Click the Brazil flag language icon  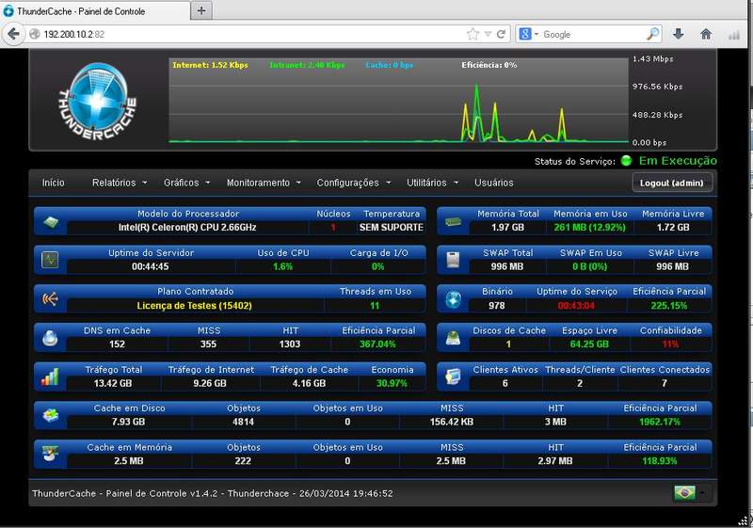[x=684, y=492]
